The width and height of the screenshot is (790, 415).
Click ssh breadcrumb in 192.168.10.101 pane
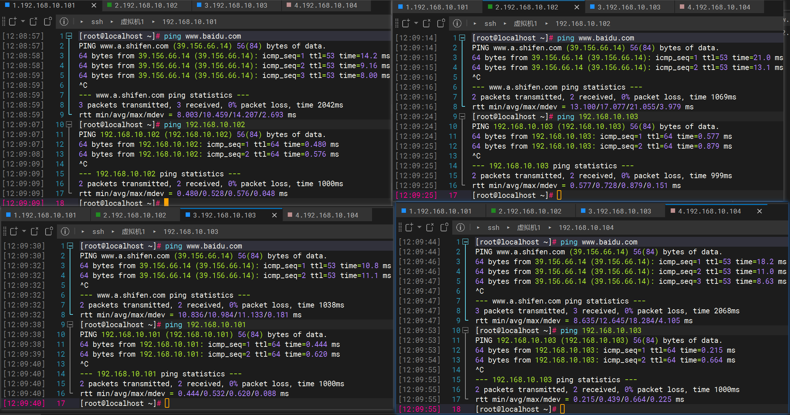97,22
